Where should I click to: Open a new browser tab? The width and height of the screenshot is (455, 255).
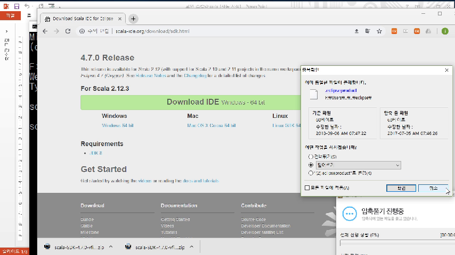click(133, 19)
